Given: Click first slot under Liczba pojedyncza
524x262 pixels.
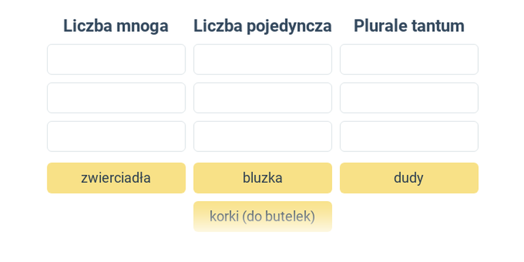Looking at the screenshot, I should 263,59.
